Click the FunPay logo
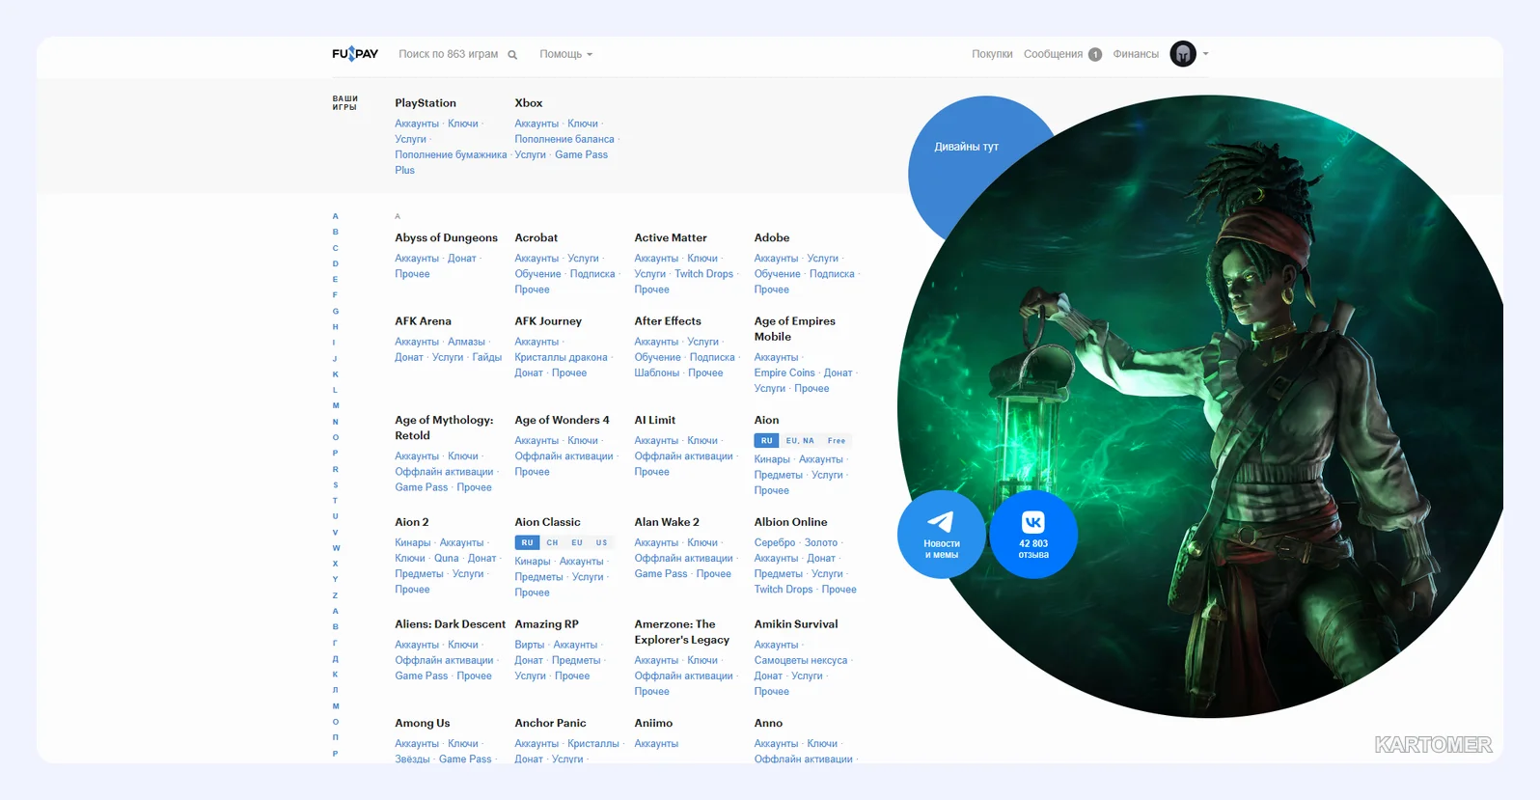 [355, 54]
